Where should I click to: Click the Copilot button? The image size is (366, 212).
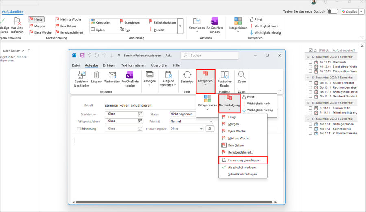tap(350, 11)
